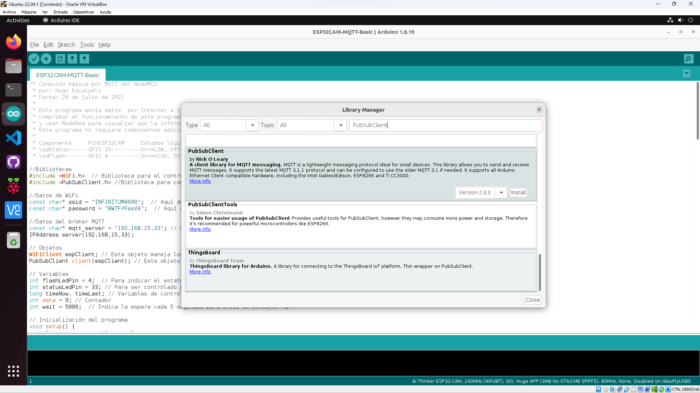
Task: Open the Version 2.8.0 dropdown
Action: pos(501,192)
